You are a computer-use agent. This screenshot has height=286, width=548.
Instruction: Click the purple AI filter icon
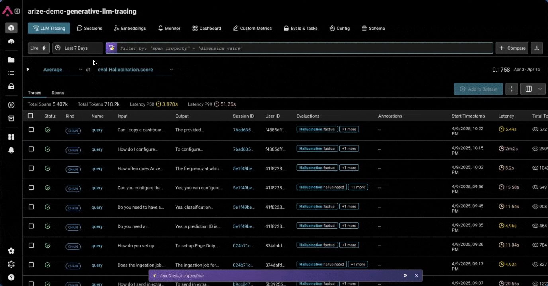(112, 48)
